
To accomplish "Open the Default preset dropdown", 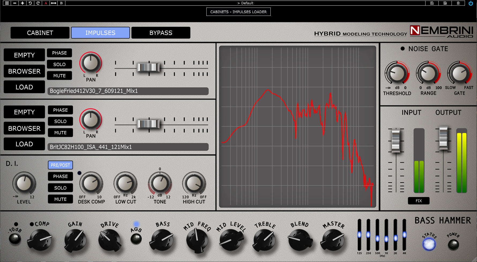I will coord(245,3).
